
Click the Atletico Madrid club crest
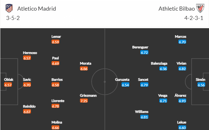tap(9, 8)
